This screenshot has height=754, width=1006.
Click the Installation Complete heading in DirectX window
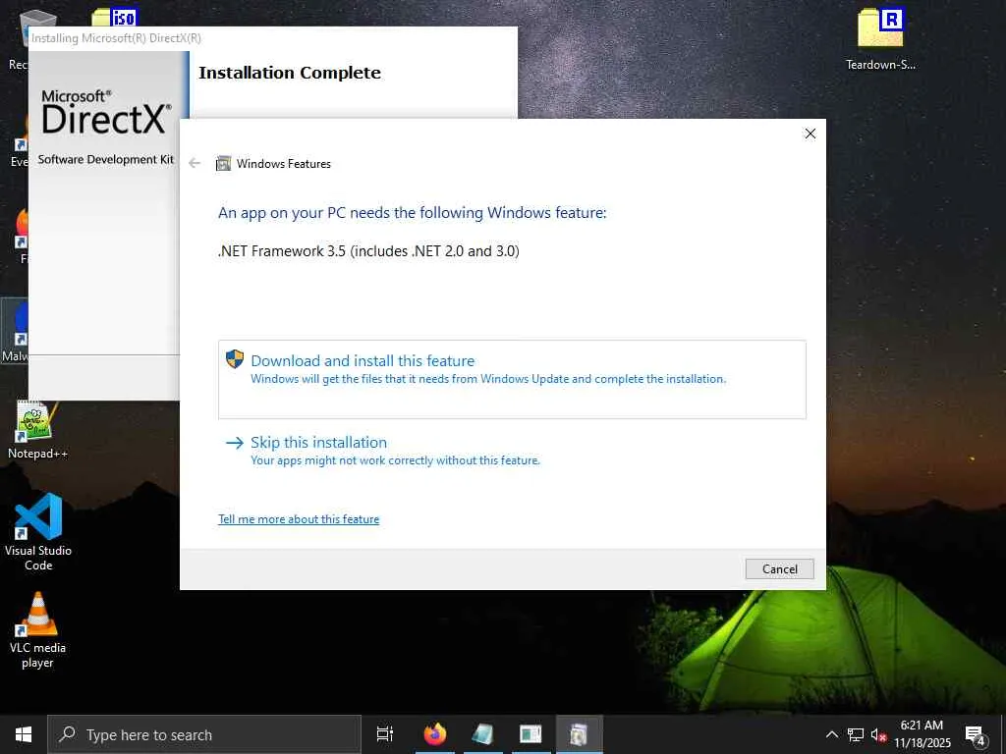coord(290,73)
